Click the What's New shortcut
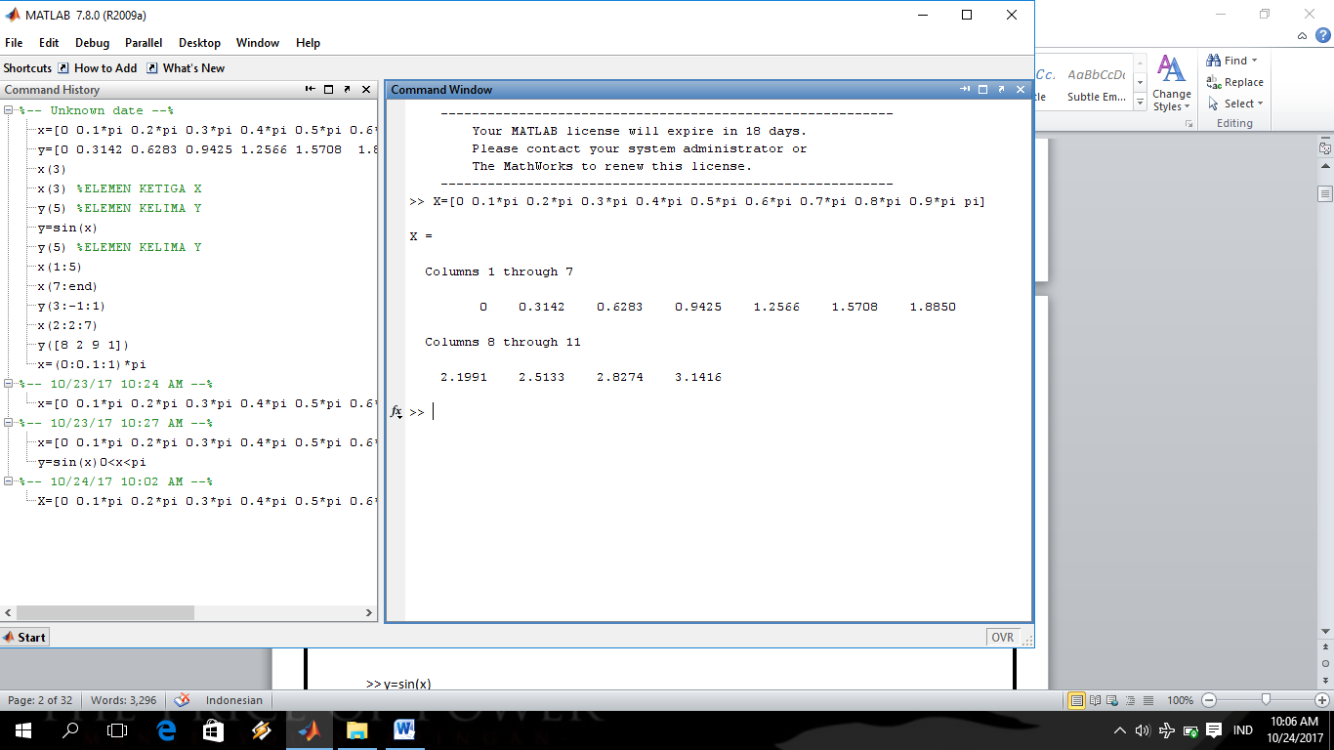Viewport: 1334px width, 750px height. (192, 67)
